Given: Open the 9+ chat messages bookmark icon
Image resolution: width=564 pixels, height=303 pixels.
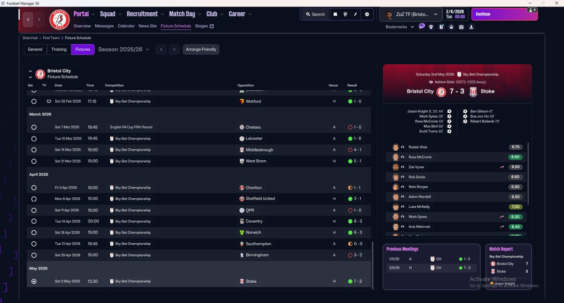Looking at the screenshot, I should (x=422, y=26).
